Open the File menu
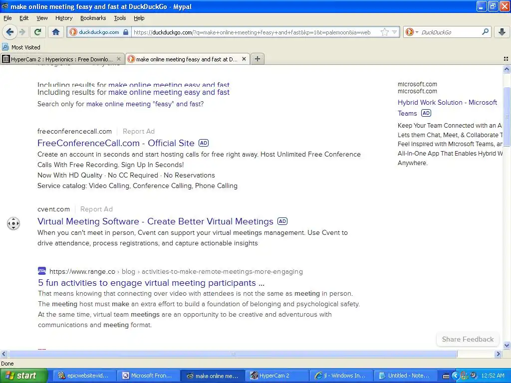Image resolution: width=511 pixels, height=383 pixels. [x=7, y=18]
